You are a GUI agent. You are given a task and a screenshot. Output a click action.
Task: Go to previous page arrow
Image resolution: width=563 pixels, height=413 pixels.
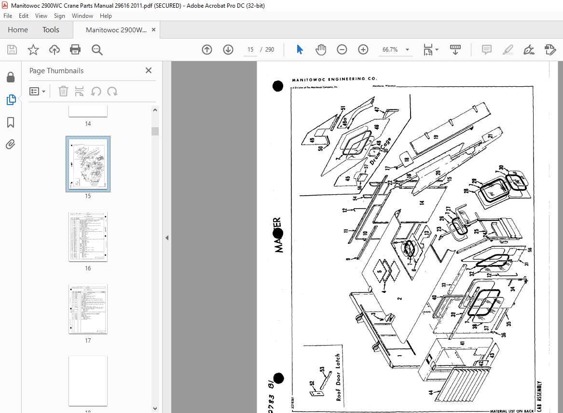point(207,50)
